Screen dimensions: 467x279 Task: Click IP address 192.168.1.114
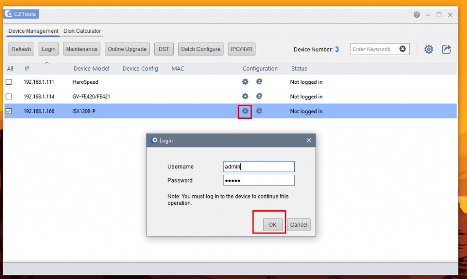pyautogui.click(x=39, y=96)
